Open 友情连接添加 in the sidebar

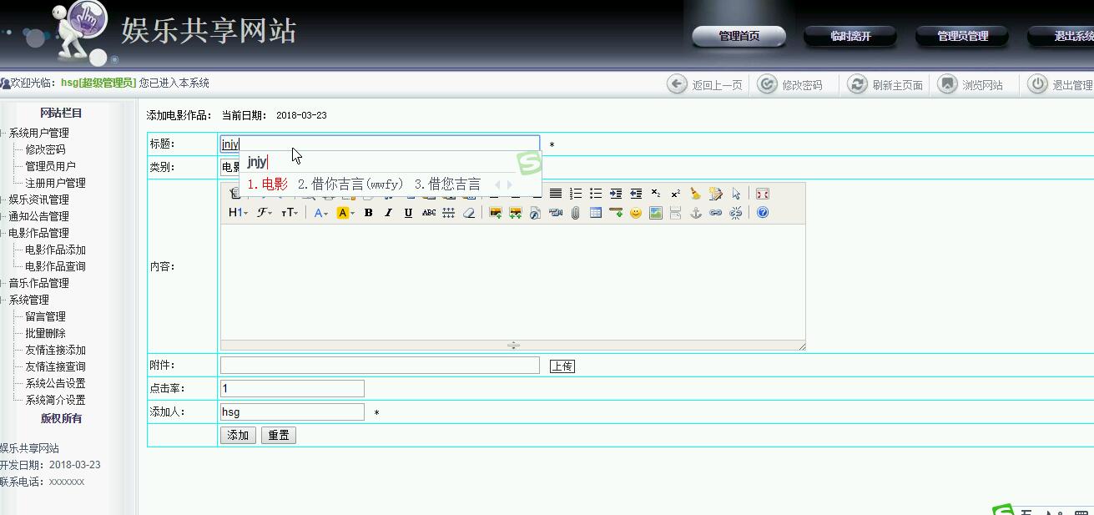[x=55, y=350]
